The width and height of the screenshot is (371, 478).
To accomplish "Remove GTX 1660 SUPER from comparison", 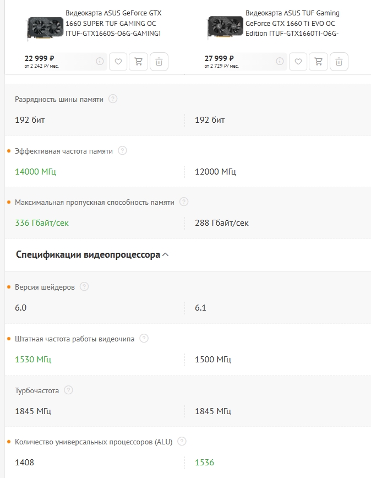I will click(159, 62).
